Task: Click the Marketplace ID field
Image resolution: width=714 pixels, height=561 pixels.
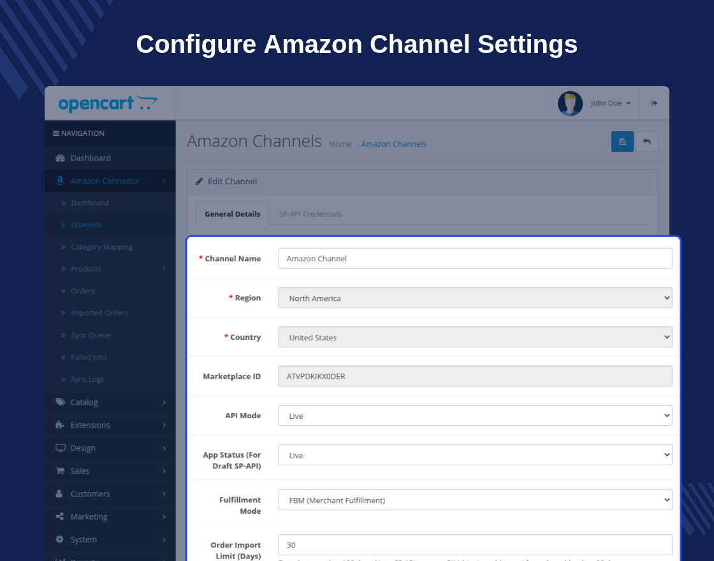Action: coord(475,376)
